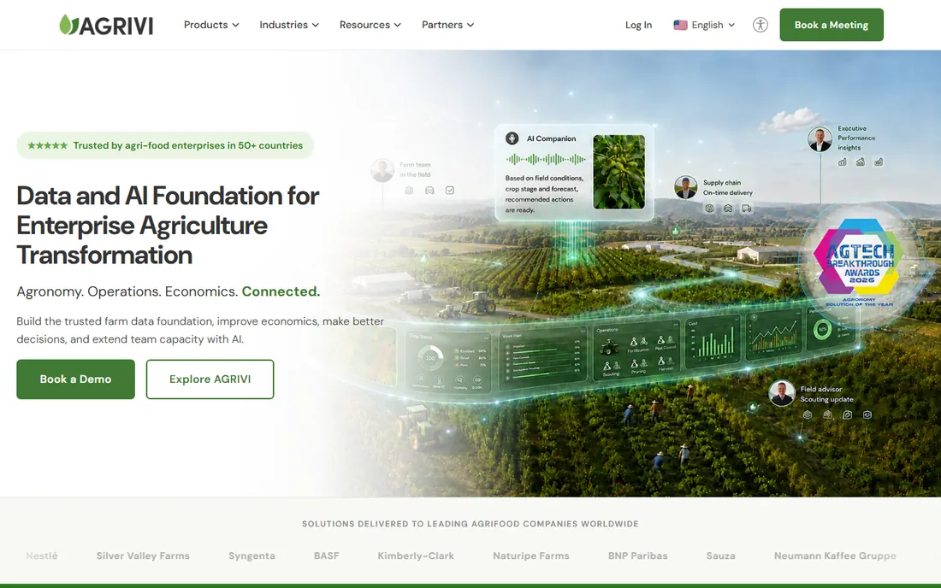Image resolution: width=941 pixels, height=588 pixels.
Task: Click the line trend chart panel
Action: (x=773, y=336)
